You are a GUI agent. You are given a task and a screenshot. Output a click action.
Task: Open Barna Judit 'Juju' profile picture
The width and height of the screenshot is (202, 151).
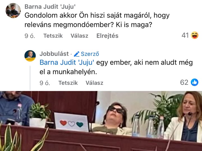point(13,11)
